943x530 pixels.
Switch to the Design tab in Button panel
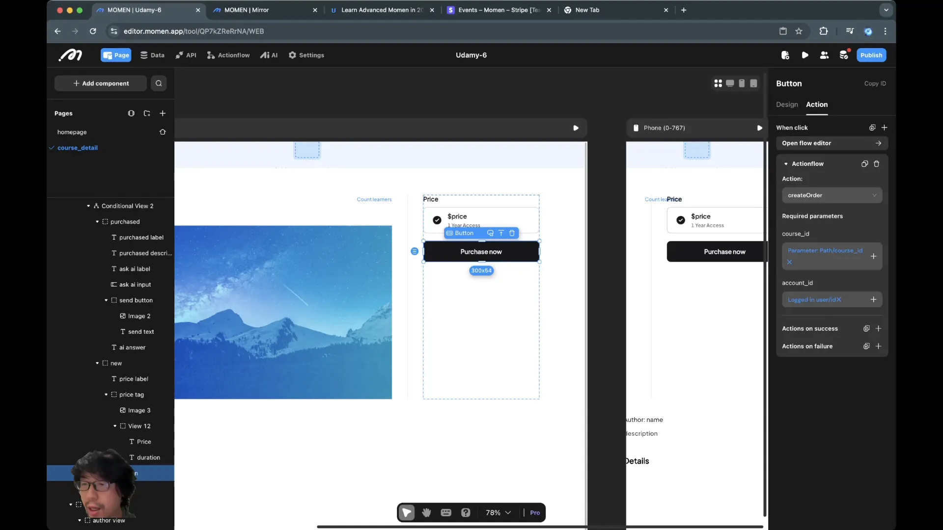pyautogui.click(x=787, y=105)
